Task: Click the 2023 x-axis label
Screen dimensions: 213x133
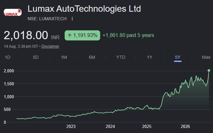Action: [x=71, y=126]
